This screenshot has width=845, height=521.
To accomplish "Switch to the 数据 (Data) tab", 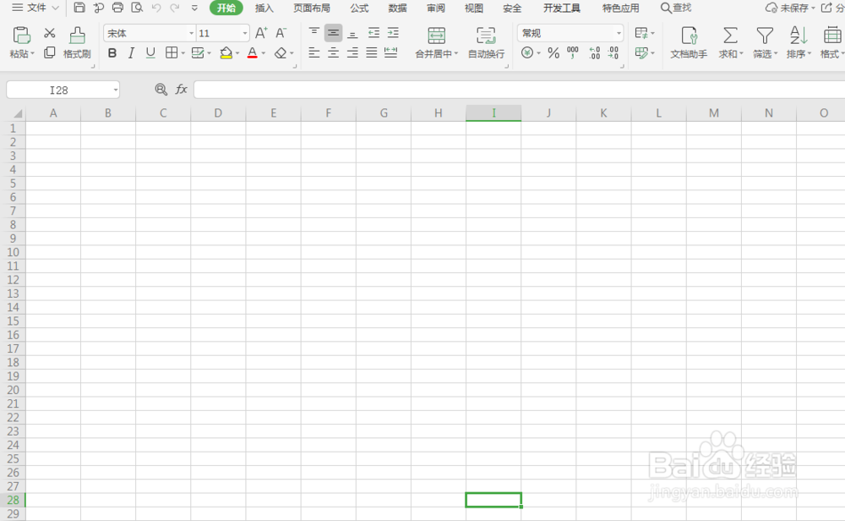I will [398, 8].
